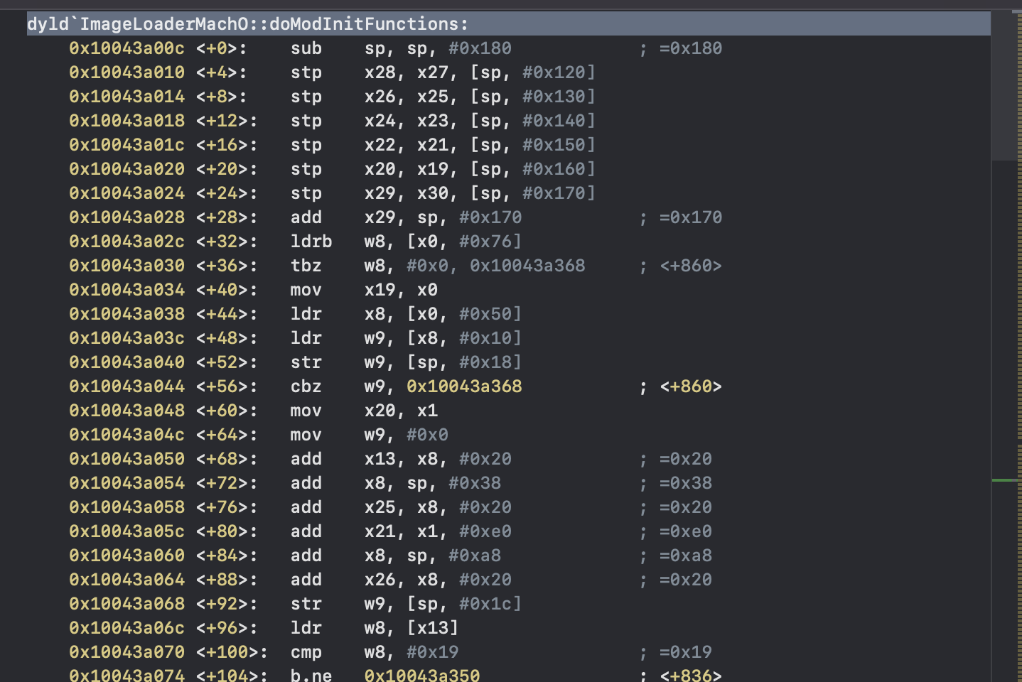Click operand #0x150 on stp x22 line

tap(554, 145)
